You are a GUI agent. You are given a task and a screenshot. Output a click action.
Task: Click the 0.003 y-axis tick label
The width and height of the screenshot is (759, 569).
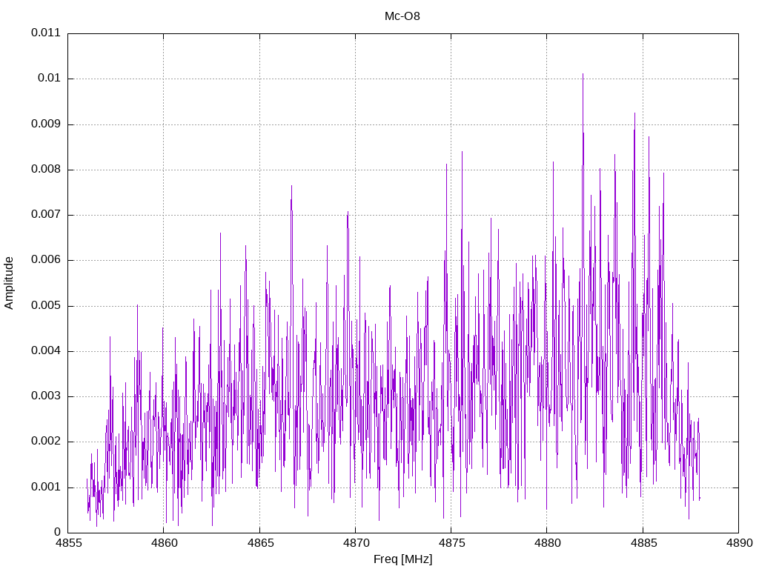point(46,396)
